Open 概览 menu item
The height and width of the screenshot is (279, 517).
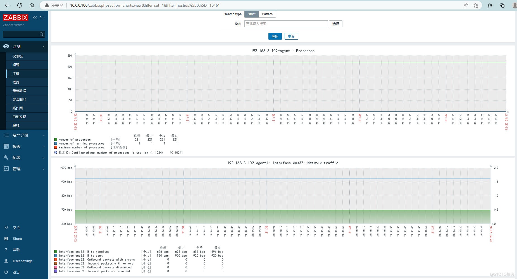(27, 82)
